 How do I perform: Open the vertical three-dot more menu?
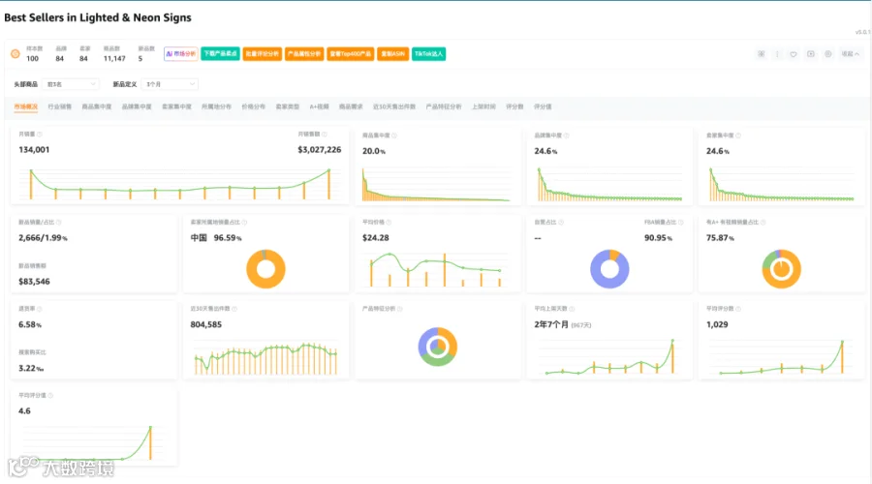pos(777,54)
